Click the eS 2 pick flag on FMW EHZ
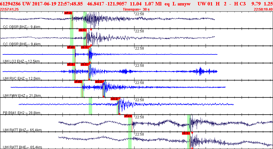The height and width of the screenshot is (149, 273). pyautogui.click(x=99, y=82)
